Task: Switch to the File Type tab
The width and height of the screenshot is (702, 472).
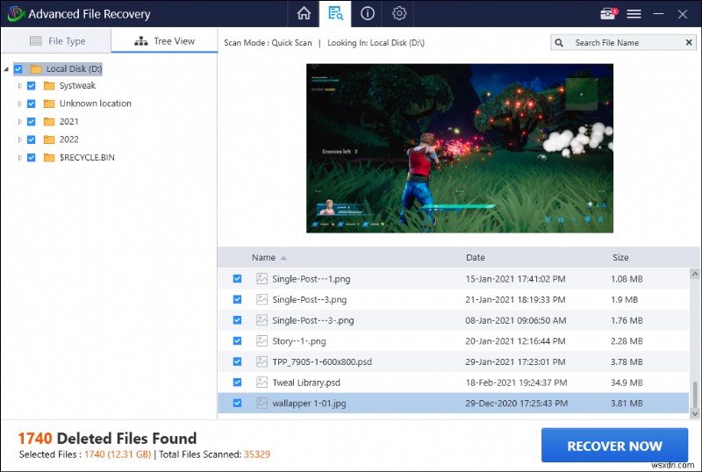Action: coord(56,40)
